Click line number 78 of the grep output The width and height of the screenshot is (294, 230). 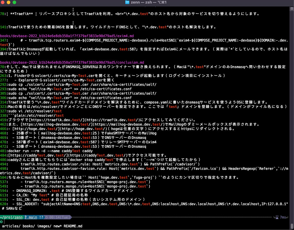[2, 14]
